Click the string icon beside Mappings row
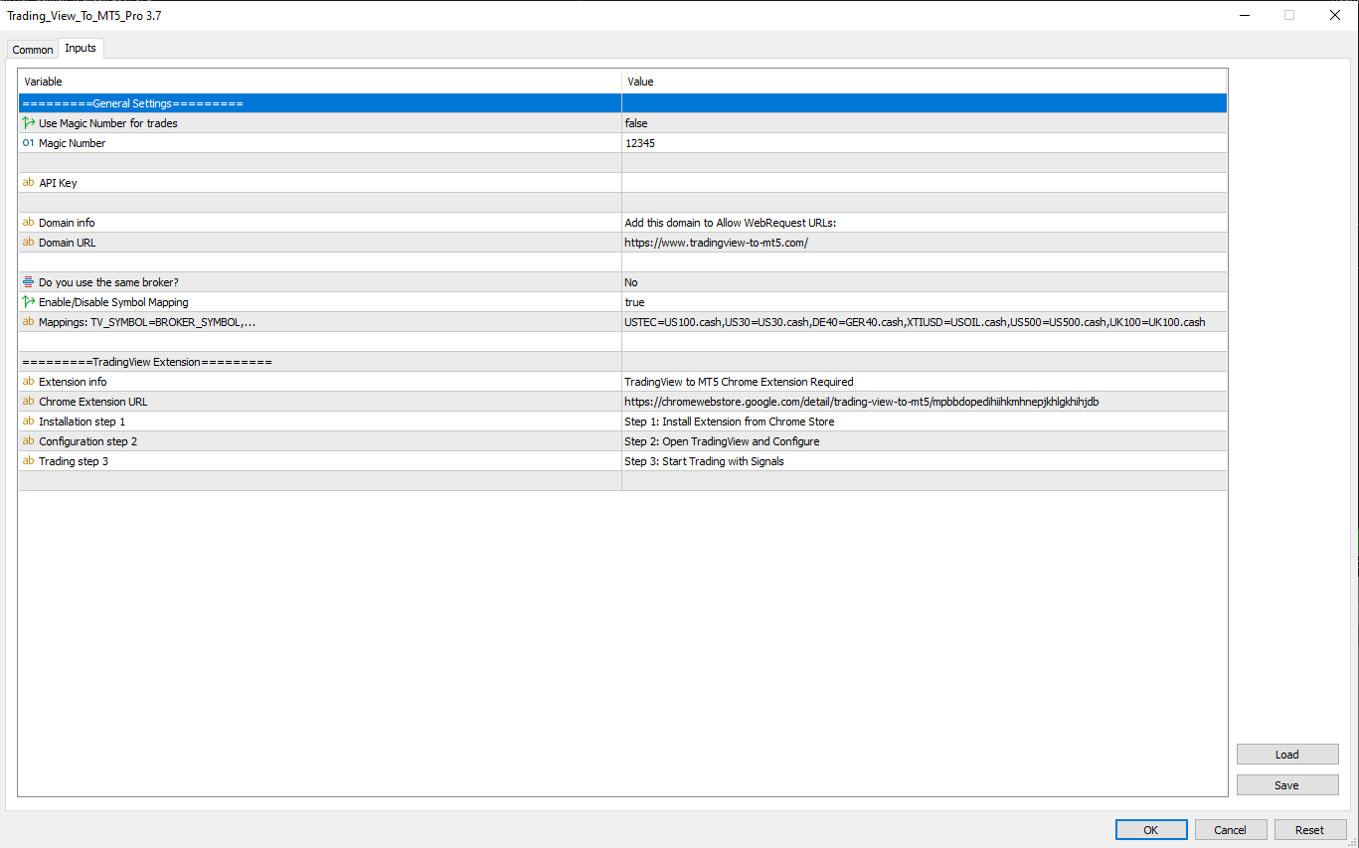The height and width of the screenshot is (848, 1359). [28, 322]
